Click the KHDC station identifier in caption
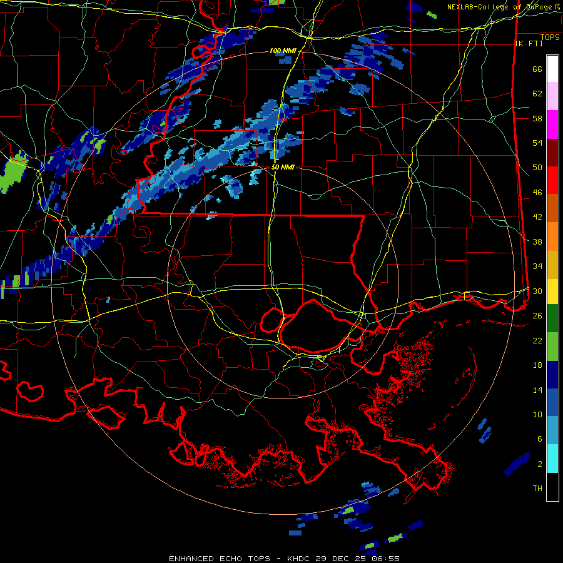Image resolution: width=563 pixels, height=563 pixels. pos(299,559)
